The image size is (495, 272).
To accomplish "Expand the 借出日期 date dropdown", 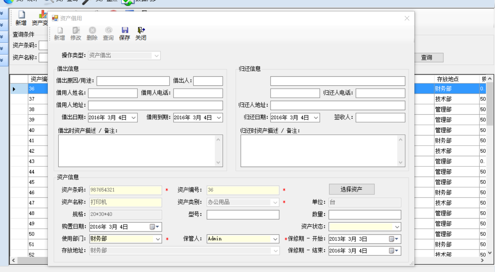I will [134, 118].
